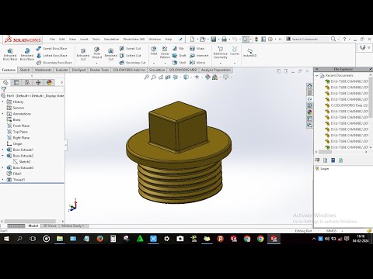Click the Search Commands input field

tap(309, 40)
